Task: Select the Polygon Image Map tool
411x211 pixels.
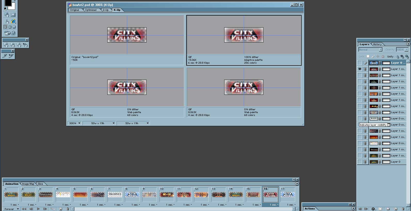Action: tap(19, 45)
